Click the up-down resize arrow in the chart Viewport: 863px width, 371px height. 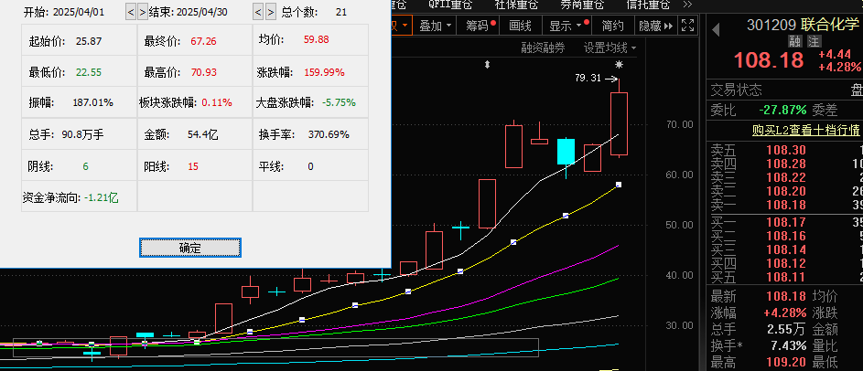point(488,65)
